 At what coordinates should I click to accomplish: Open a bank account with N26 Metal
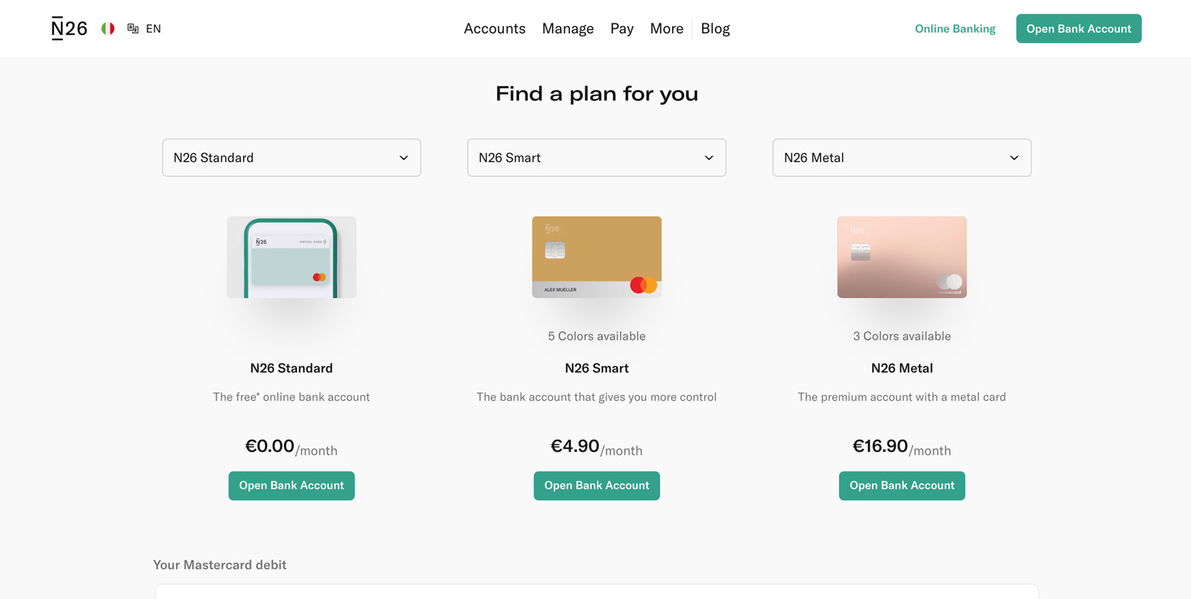pos(901,486)
